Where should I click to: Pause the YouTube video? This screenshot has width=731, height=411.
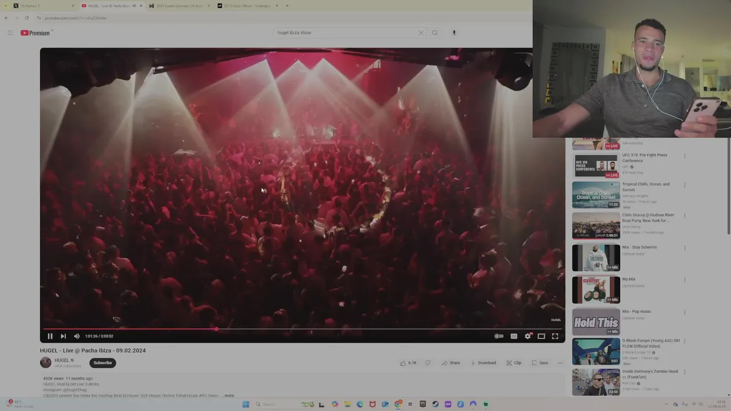(x=50, y=336)
